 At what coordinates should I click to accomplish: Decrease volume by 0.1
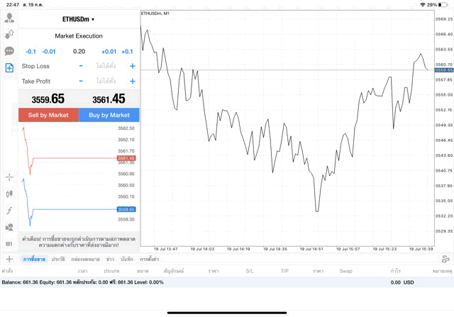(x=31, y=51)
